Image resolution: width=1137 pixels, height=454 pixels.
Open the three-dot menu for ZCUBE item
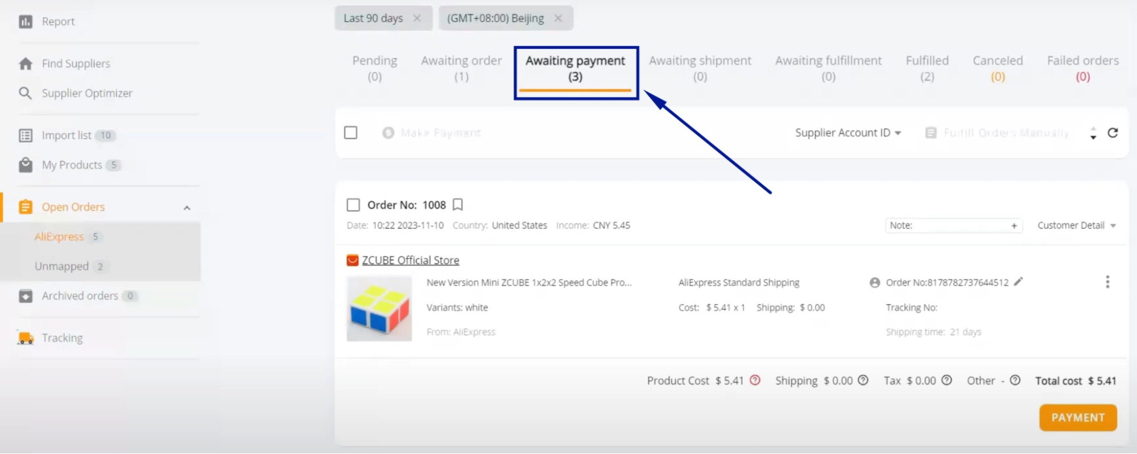pos(1107,282)
